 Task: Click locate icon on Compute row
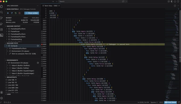[x=38, y=46]
